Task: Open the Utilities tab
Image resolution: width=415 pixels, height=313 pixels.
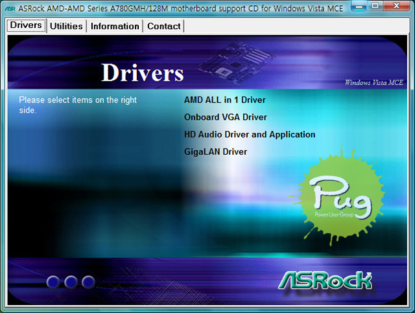Action: tap(66, 26)
